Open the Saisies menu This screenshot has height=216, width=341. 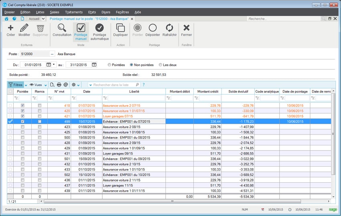coord(55,12)
